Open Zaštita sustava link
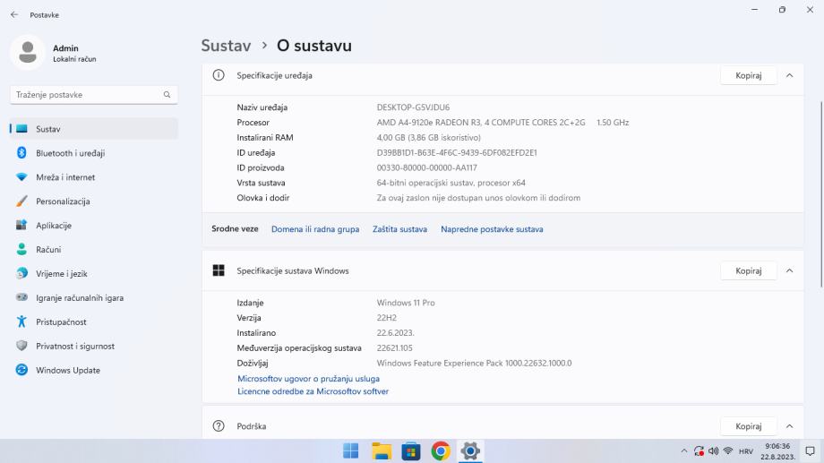Viewport: 824px width, 463px height. (400, 229)
